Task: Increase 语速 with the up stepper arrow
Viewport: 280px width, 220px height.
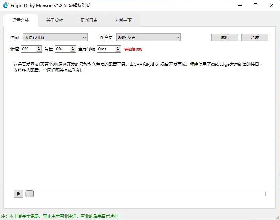Action: 38,47
